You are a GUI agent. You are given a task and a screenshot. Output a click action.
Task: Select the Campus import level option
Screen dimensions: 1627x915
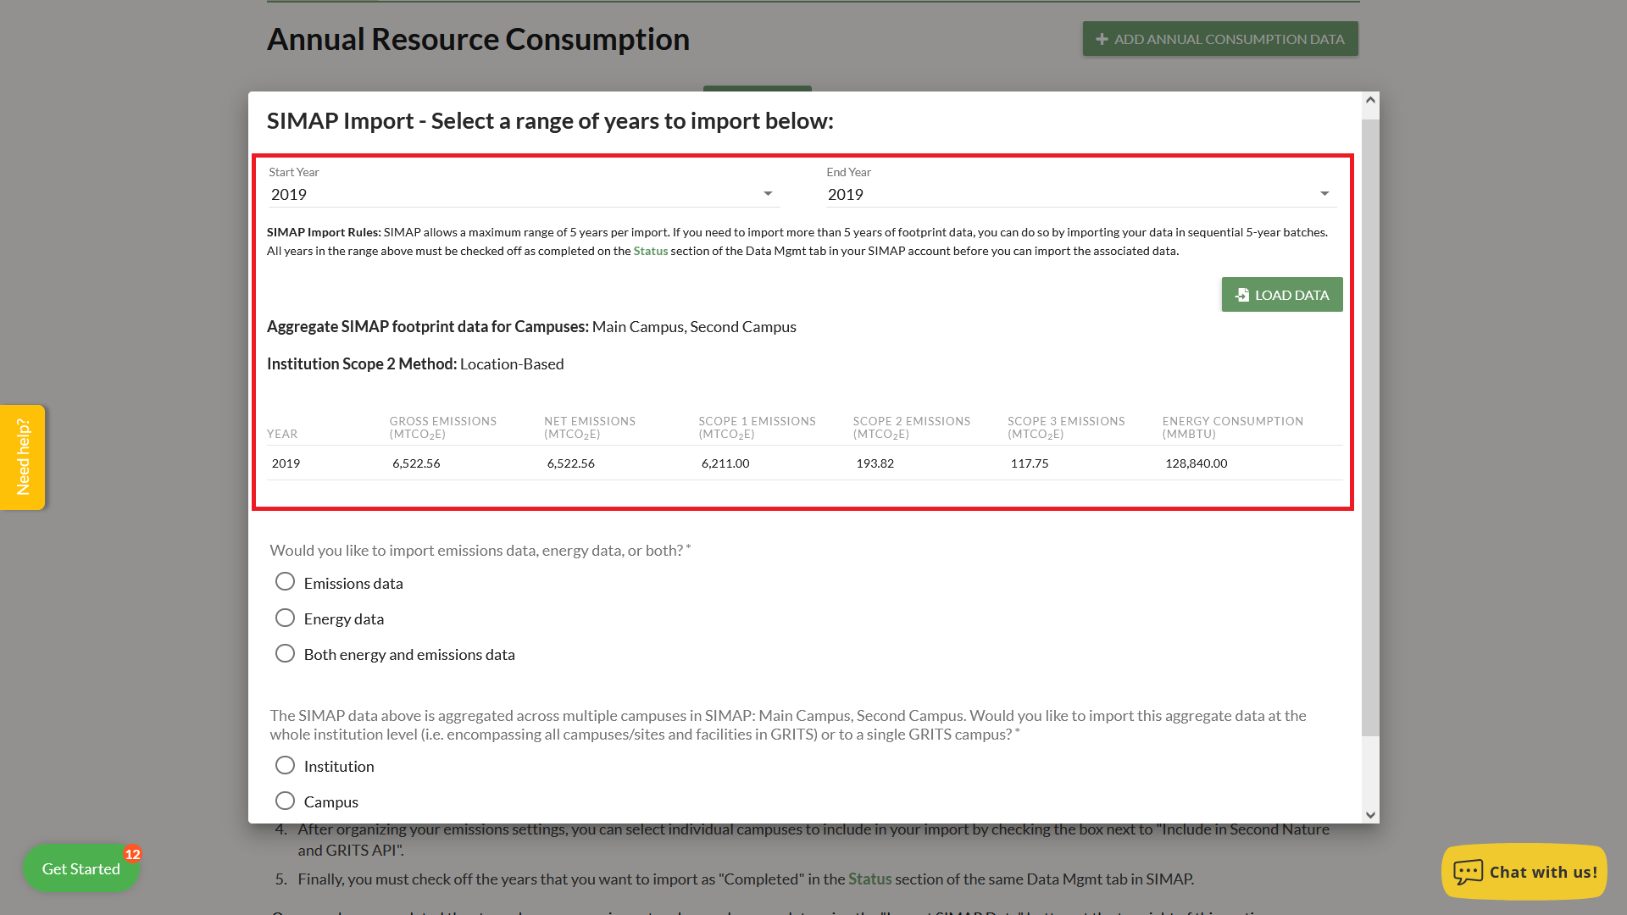(285, 801)
